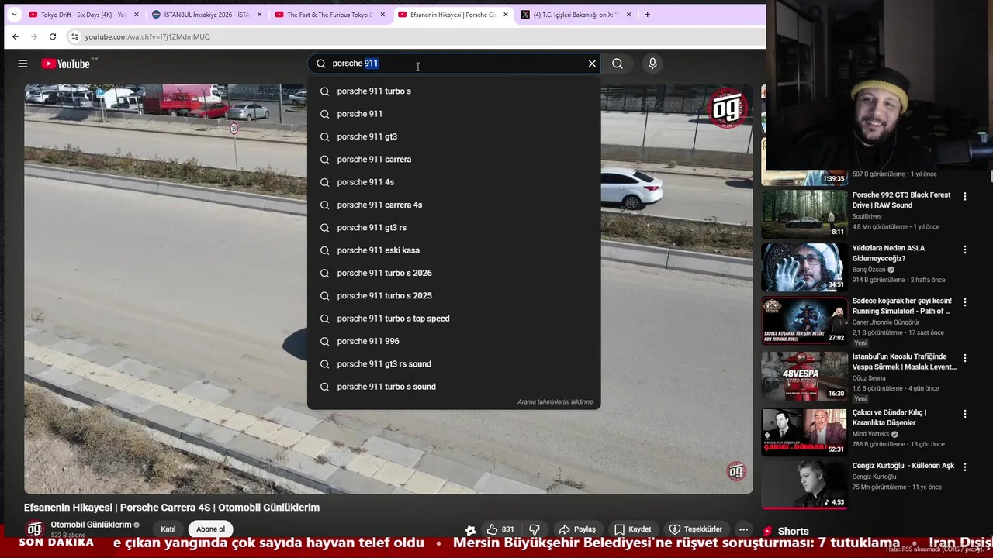Viewport: 993px width, 558px height.
Task: Submit search with magnifier button
Action: pyautogui.click(x=618, y=64)
